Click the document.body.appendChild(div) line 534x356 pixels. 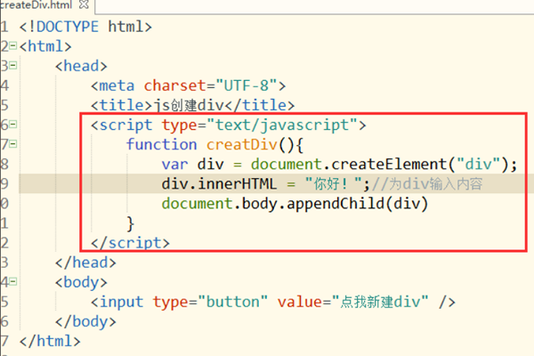[x=295, y=204]
